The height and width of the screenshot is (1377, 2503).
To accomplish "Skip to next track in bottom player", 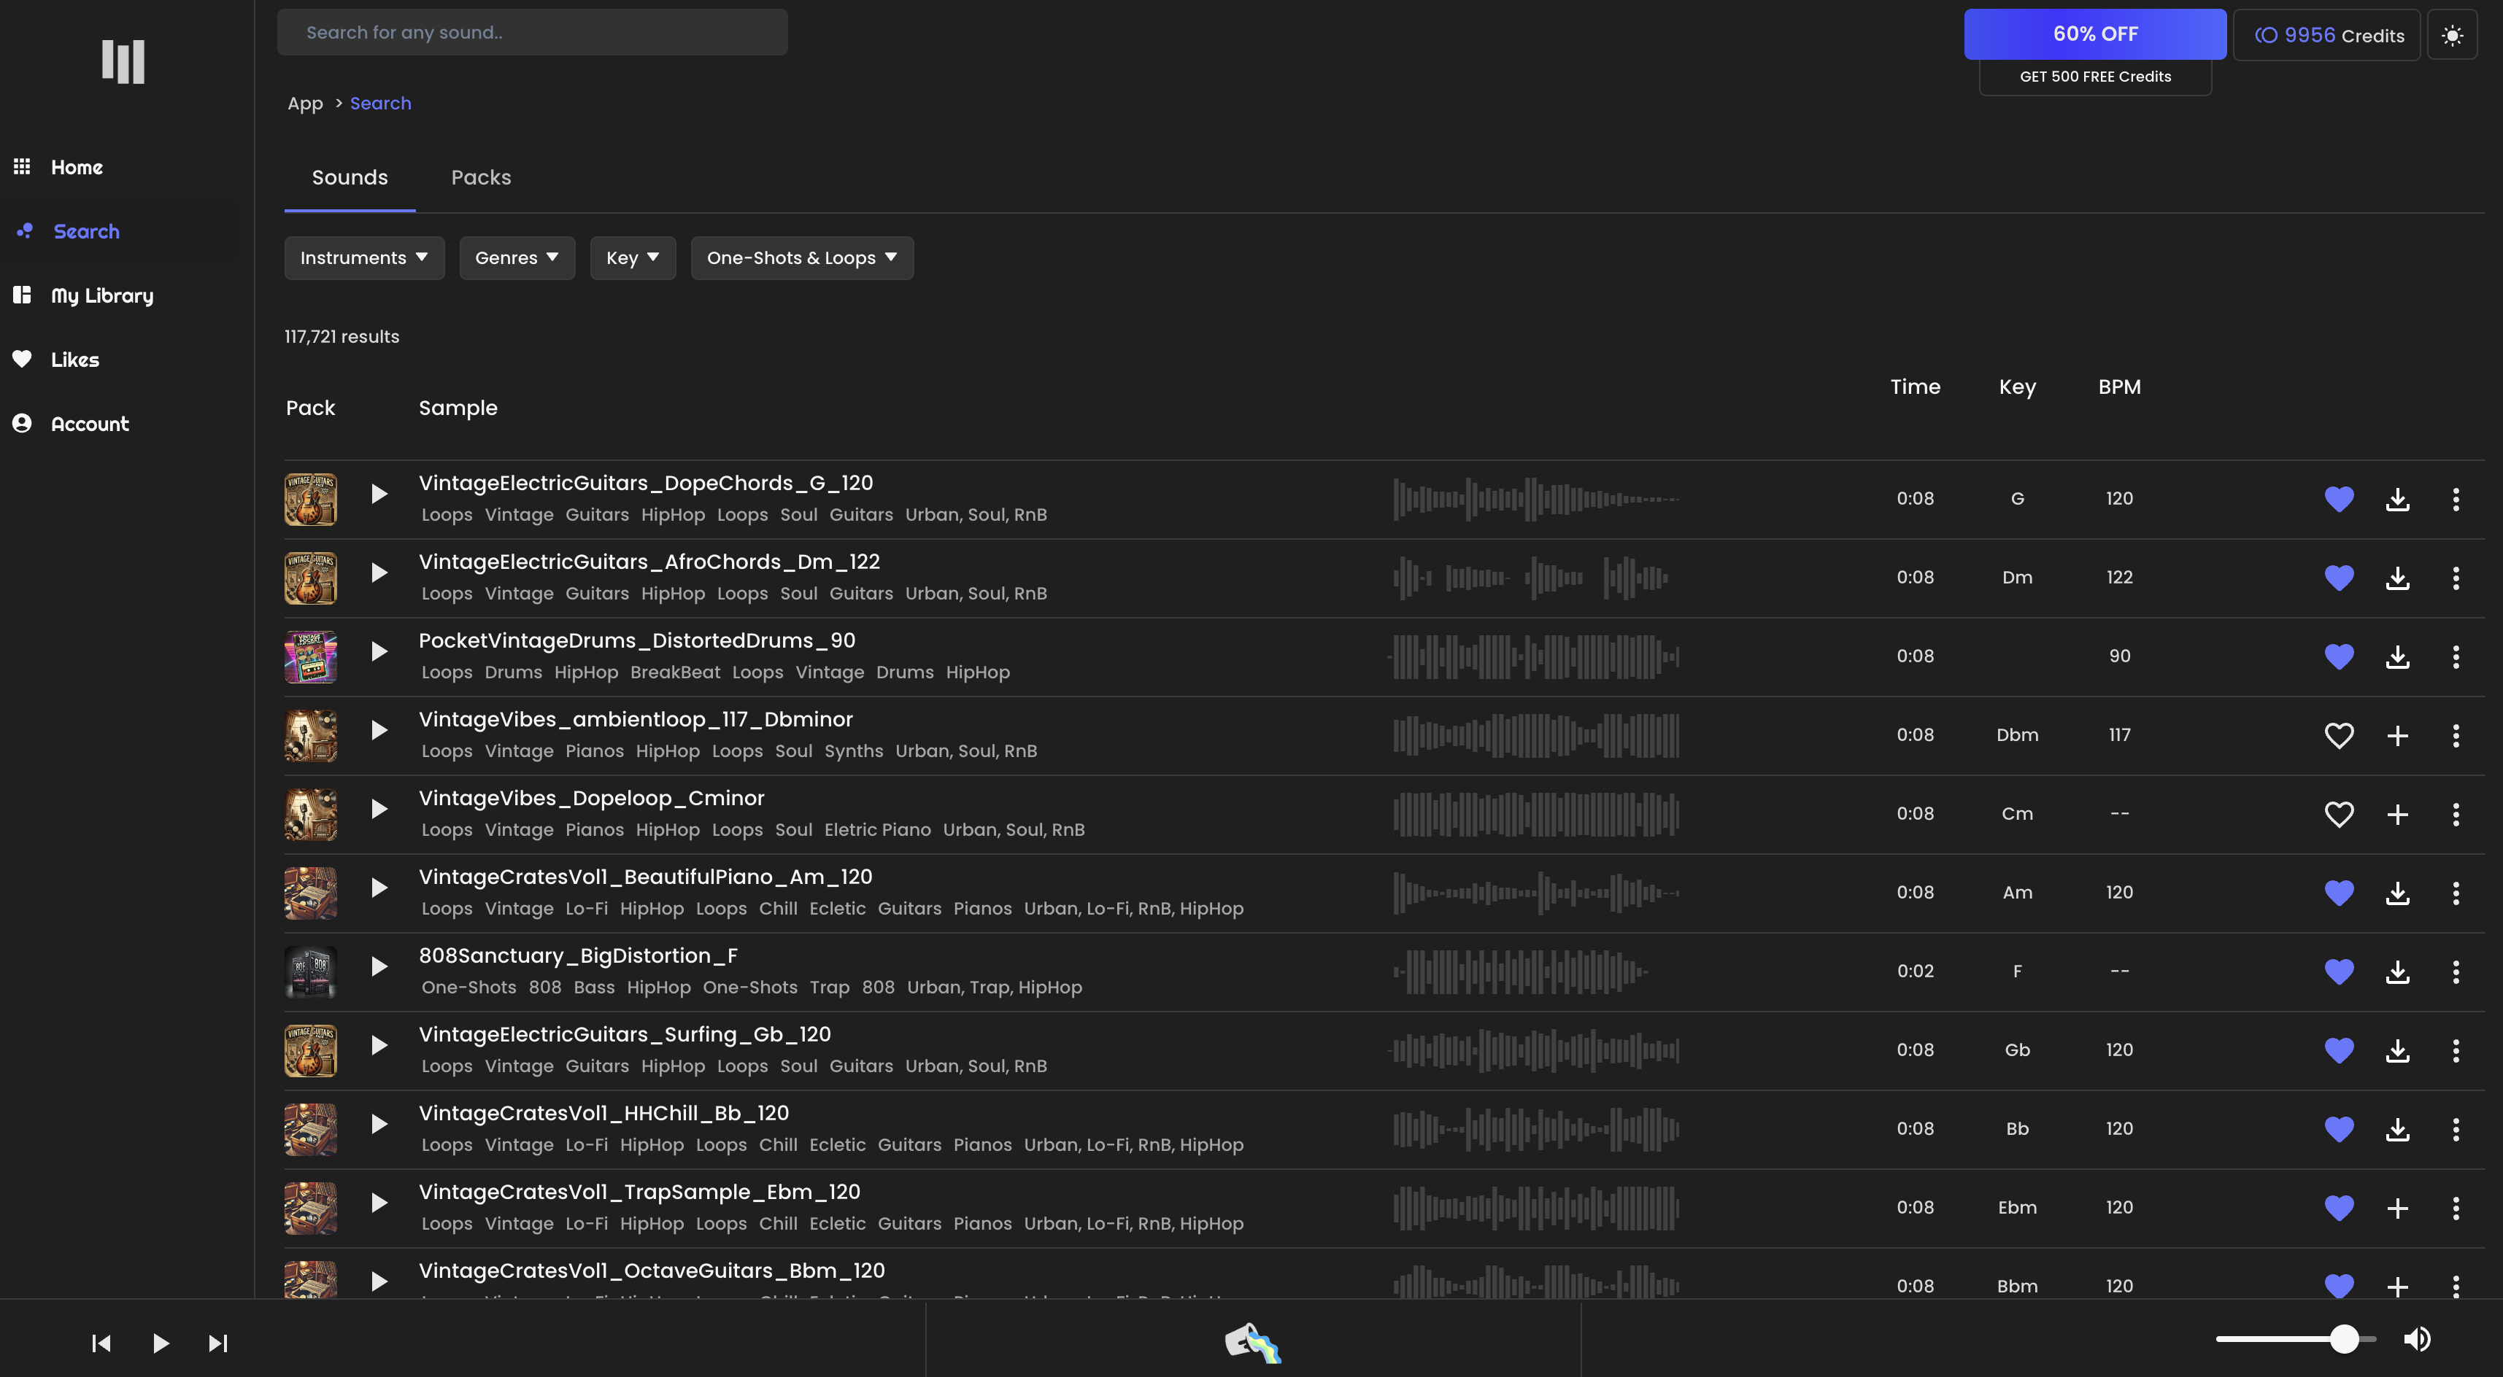I will pos(217,1343).
